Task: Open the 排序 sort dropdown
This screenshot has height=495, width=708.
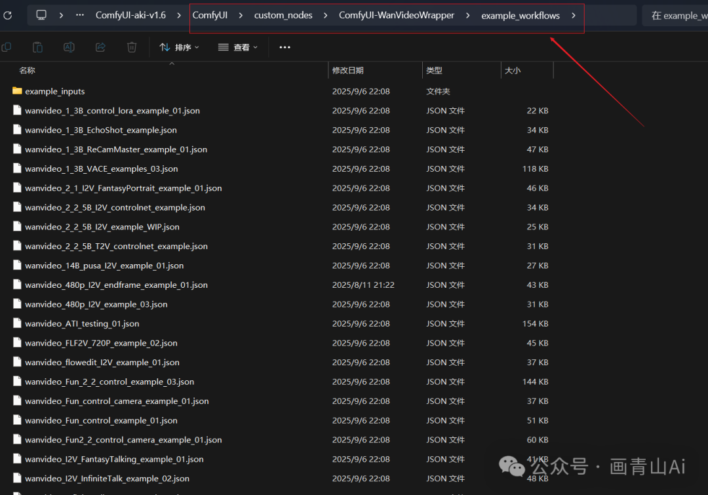Action: tap(179, 47)
